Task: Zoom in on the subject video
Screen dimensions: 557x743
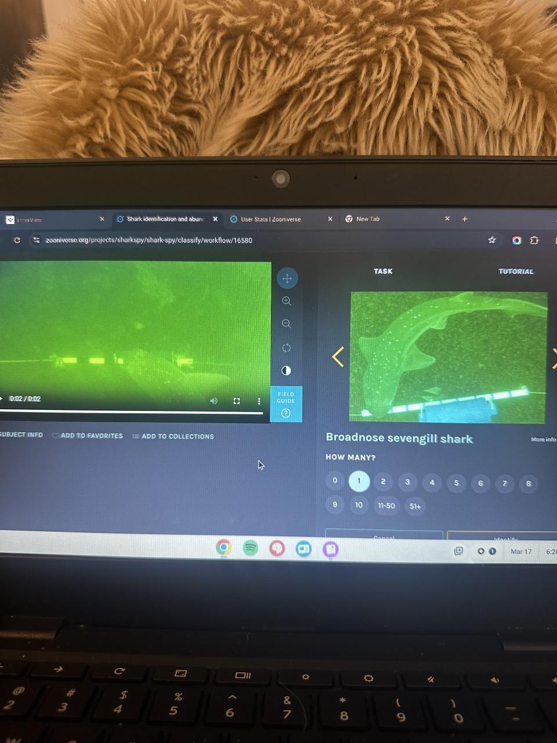Action: (x=287, y=301)
